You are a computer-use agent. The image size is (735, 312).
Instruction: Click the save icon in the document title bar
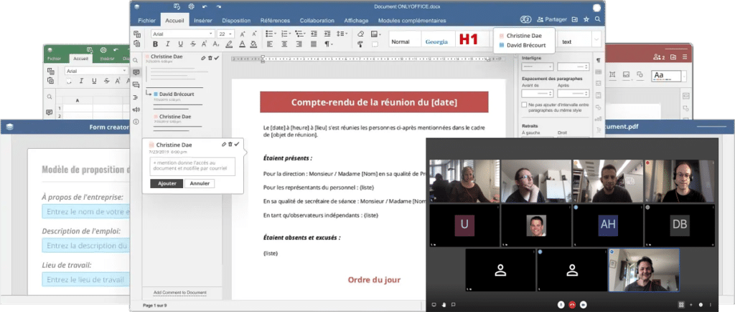click(x=177, y=6)
